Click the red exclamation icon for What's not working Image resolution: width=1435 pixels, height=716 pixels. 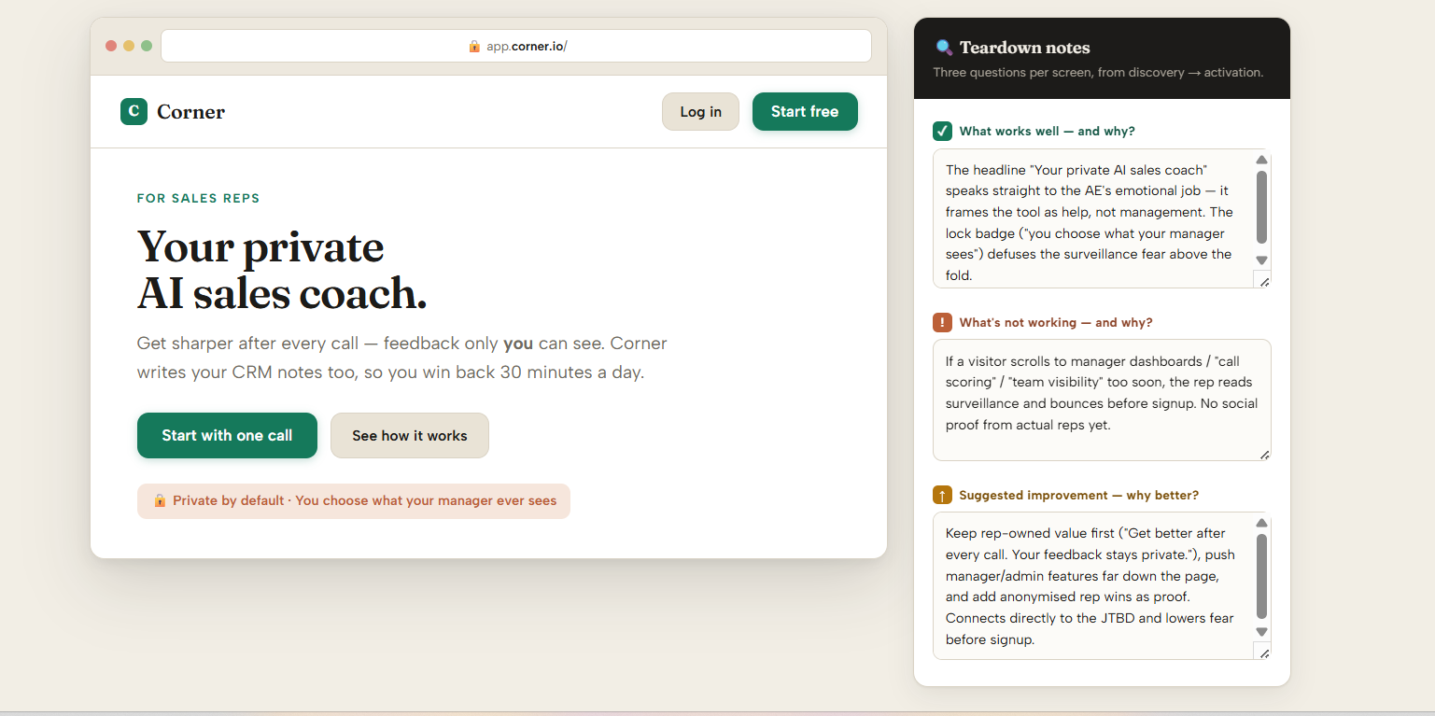(x=942, y=322)
